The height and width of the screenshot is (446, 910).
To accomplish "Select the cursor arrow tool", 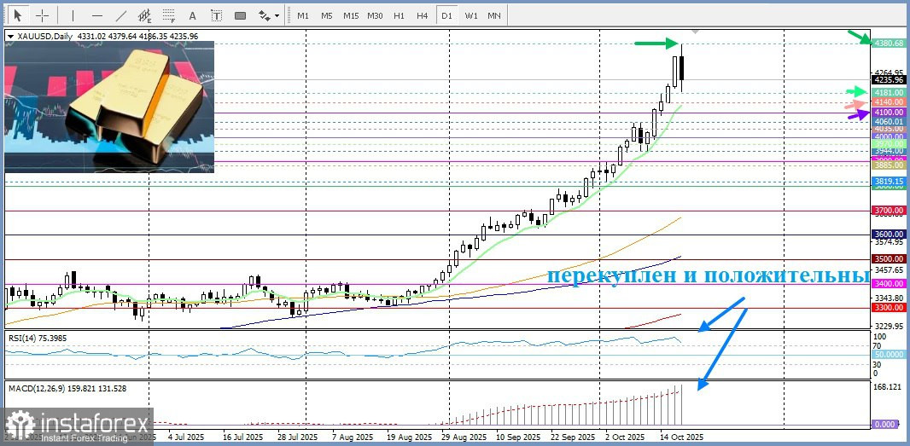I will (17, 15).
